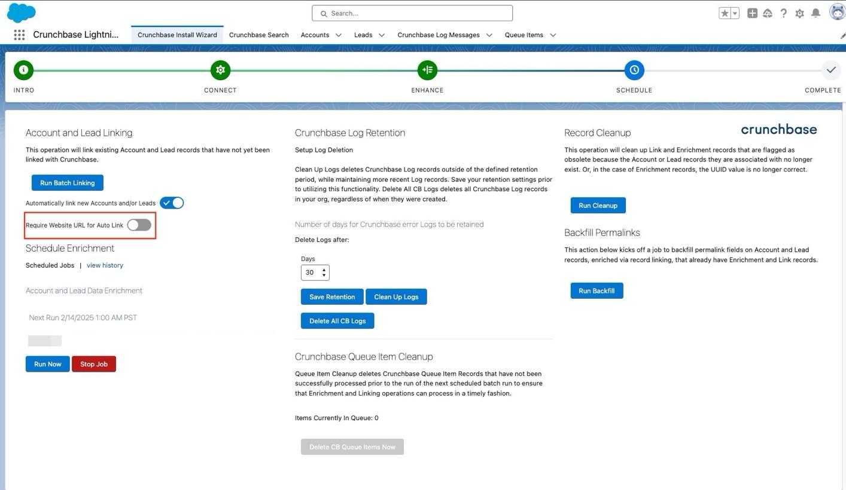This screenshot has width=846, height=490.
Task: Click the Days number input field
Action: point(315,272)
